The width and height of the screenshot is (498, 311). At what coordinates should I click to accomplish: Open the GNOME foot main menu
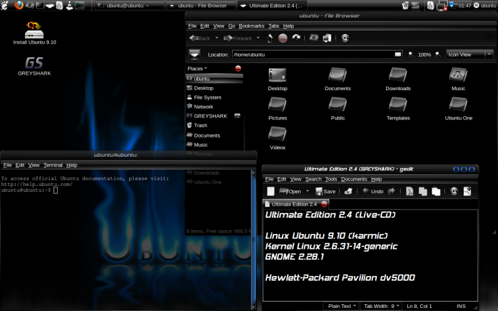[x=4, y=6]
